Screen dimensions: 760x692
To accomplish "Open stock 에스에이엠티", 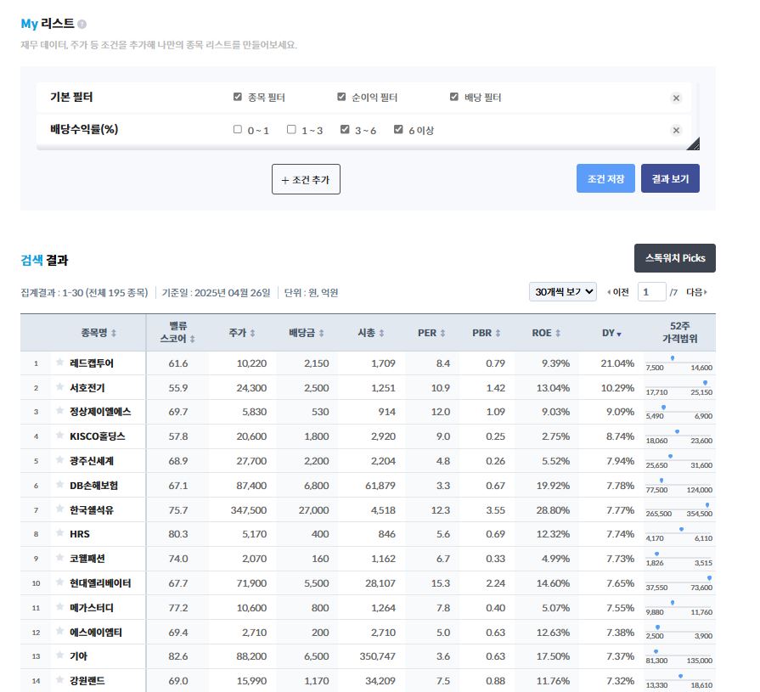I will (96, 633).
